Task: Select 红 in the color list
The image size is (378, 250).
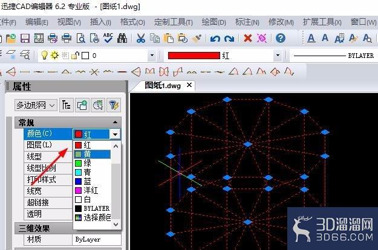Action: 92,145
